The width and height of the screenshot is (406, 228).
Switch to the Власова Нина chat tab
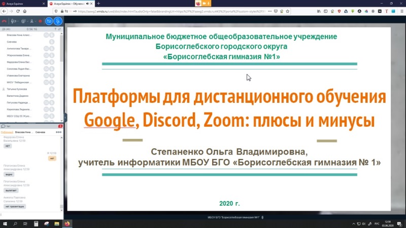tap(24, 132)
